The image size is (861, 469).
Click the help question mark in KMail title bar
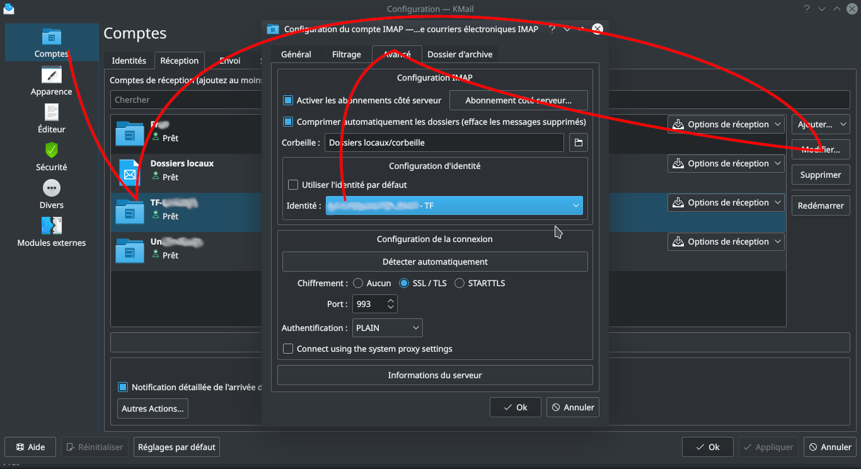click(x=807, y=9)
